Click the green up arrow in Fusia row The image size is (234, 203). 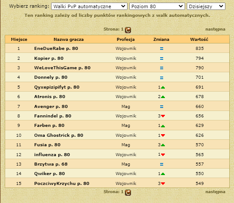(x=163, y=145)
